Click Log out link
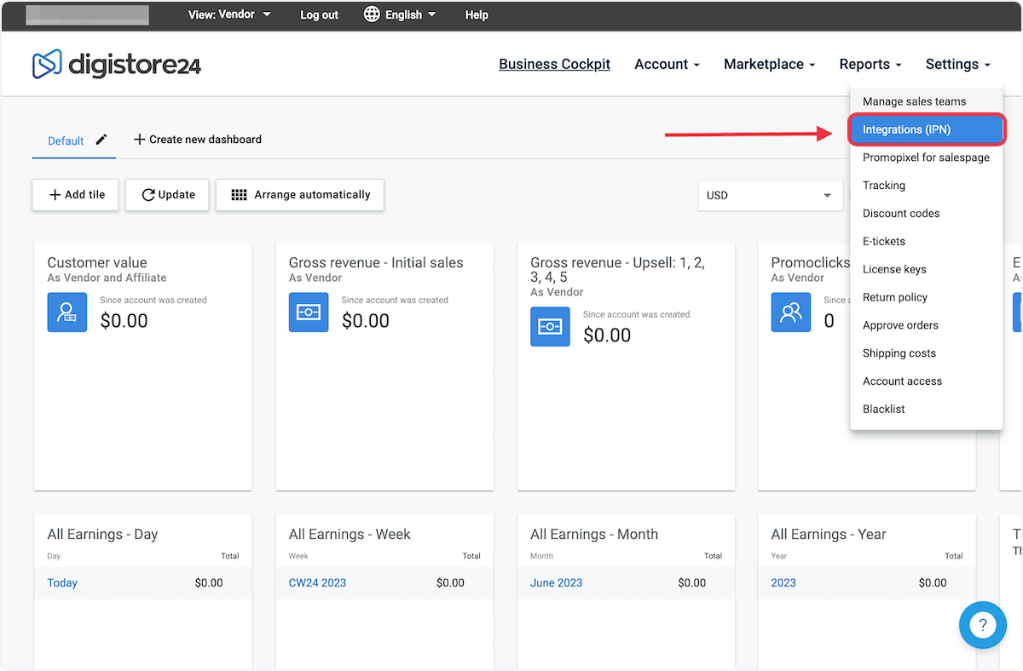The height and width of the screenshot is (671, 1023). 319,15
